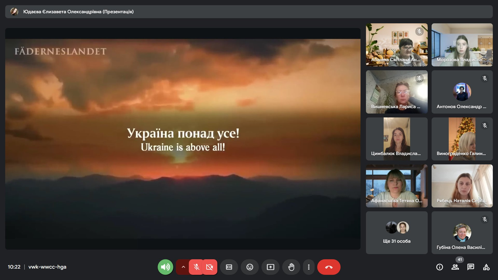Toggle closed captions (CC)
Screen dimensions: 498x280
(x=229, y=267)
